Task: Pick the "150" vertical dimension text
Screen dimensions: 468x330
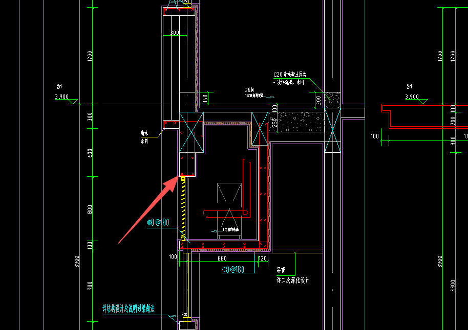Action: (205, 98)
